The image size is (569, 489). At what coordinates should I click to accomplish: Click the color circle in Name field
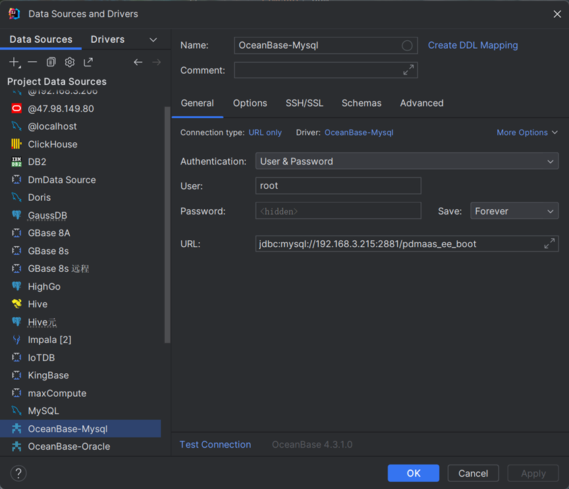(407, 45)
